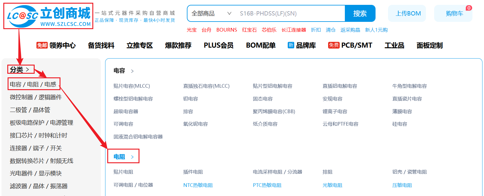Click the 新 badge beside 品牌库
484x196 pixels.
pos(291,45)
